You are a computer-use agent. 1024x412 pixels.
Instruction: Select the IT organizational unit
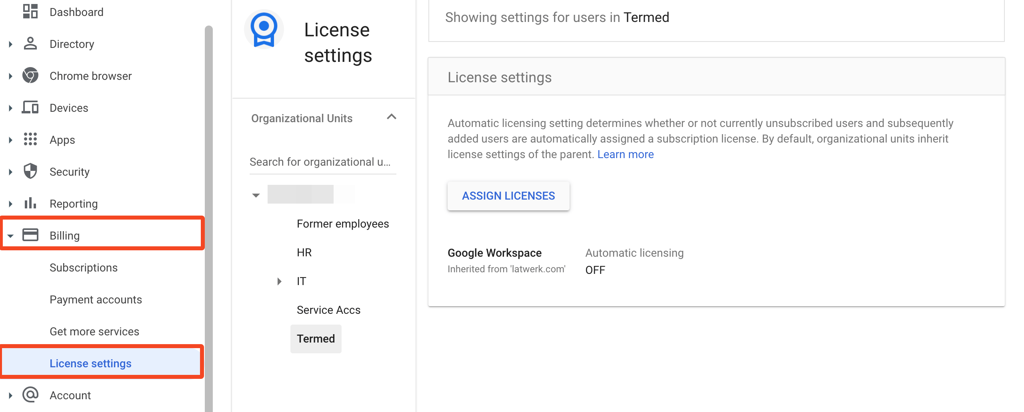click(x=301, y=281)
